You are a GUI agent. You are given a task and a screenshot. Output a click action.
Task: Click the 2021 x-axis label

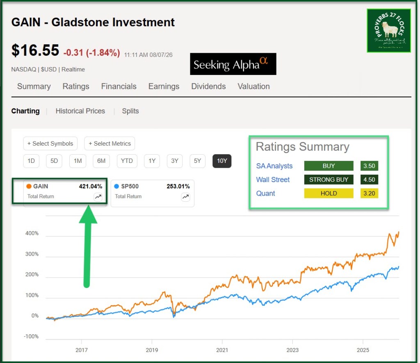pos(222,350)
